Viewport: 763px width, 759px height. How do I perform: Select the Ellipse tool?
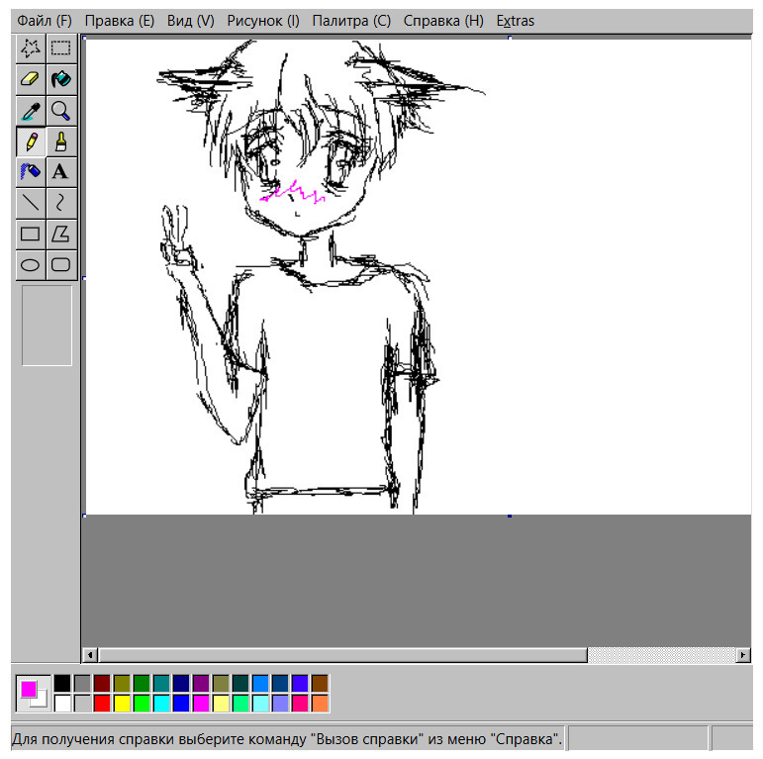point(31,265)
